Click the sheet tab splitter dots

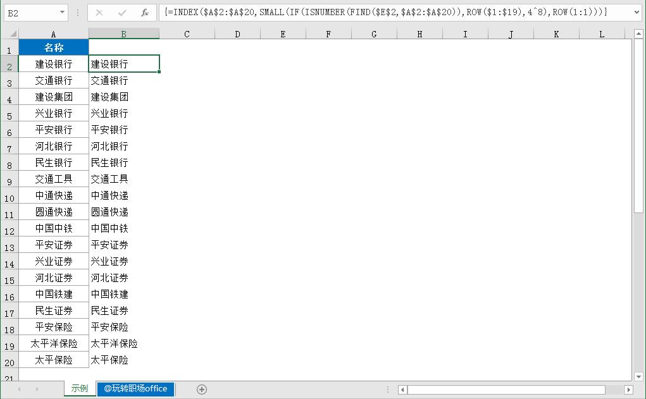coord(388,390)
